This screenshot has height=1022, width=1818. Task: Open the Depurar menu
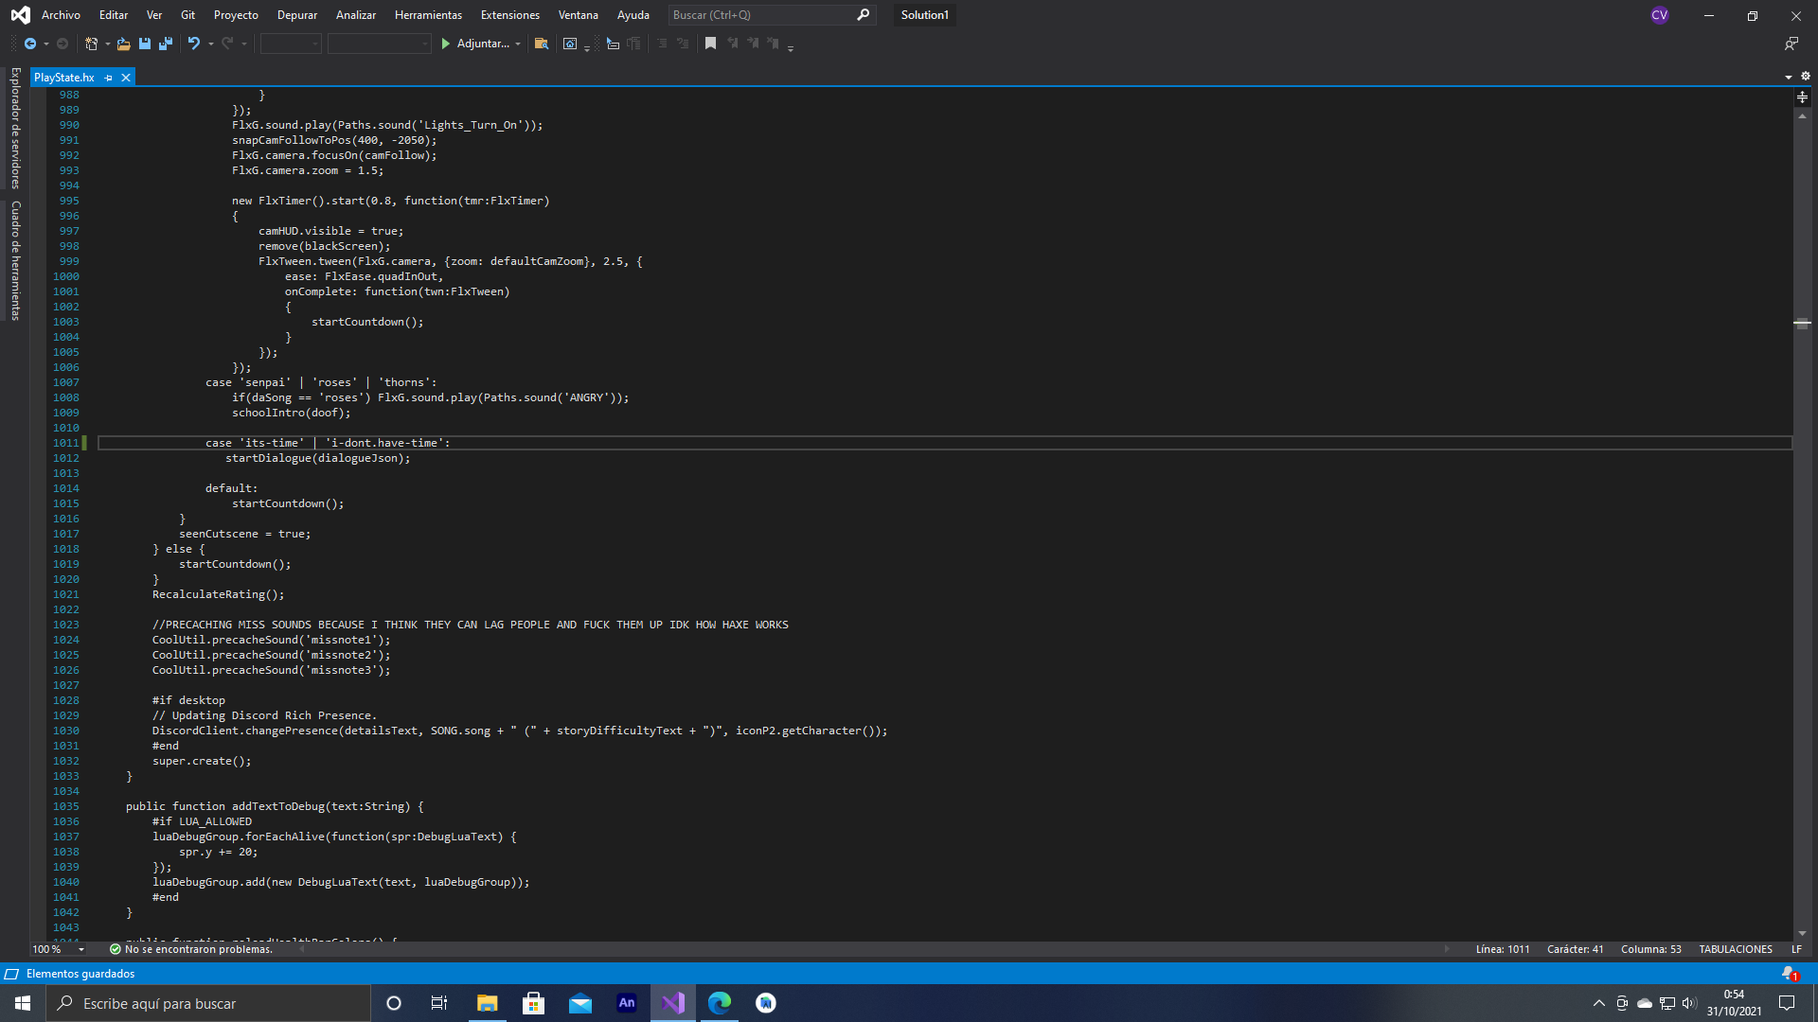point(297,15)
